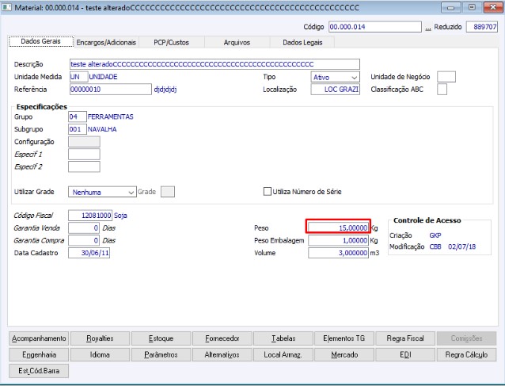Click the Referência field 00000010
This screenshot has height=386, width=505.
[111, 90]
